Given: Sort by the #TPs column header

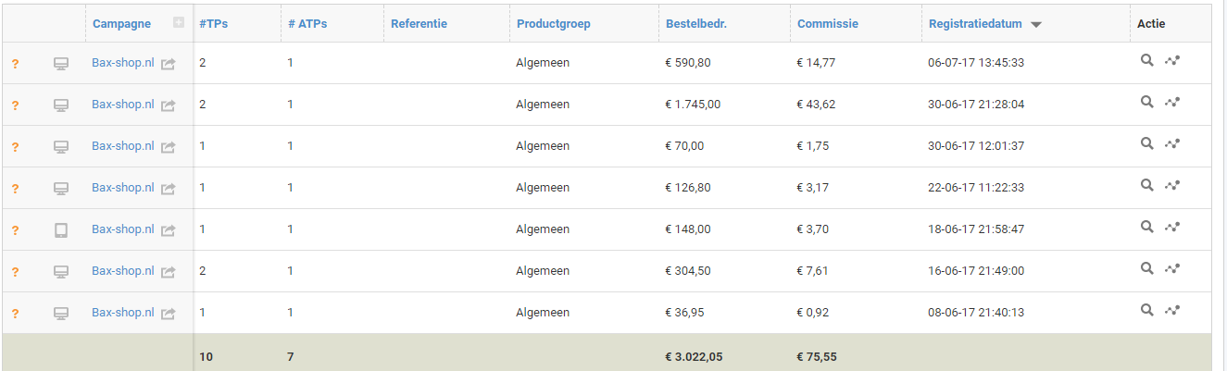Looking at the screenshot, I should tap(213, 24).
